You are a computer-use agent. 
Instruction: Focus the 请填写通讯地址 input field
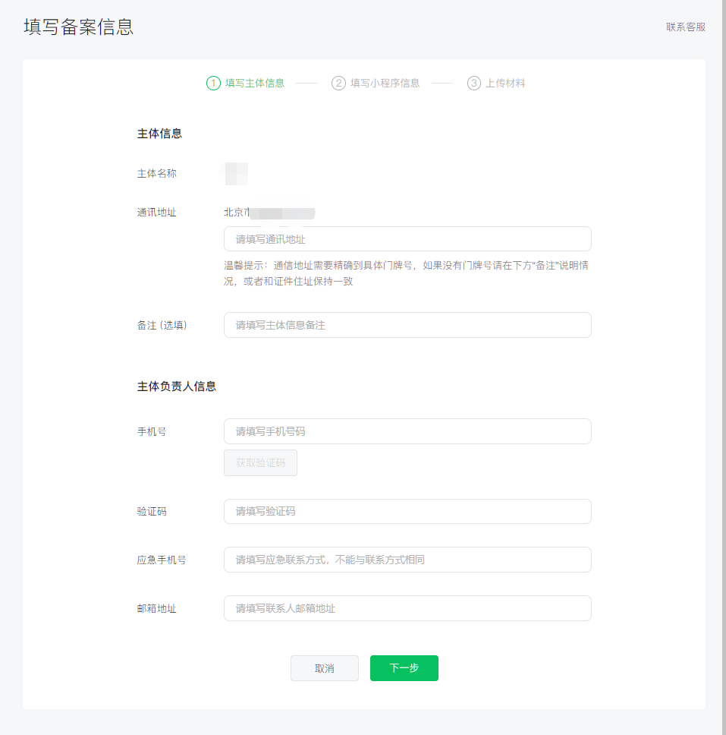(x=407, y=239)
